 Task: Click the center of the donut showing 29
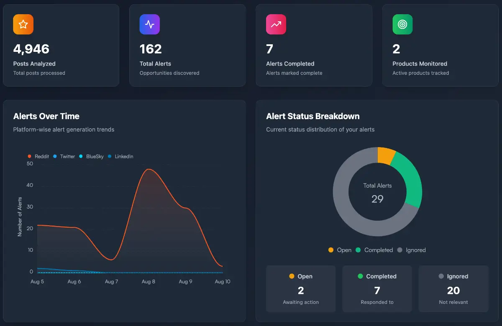pos(377,192)
